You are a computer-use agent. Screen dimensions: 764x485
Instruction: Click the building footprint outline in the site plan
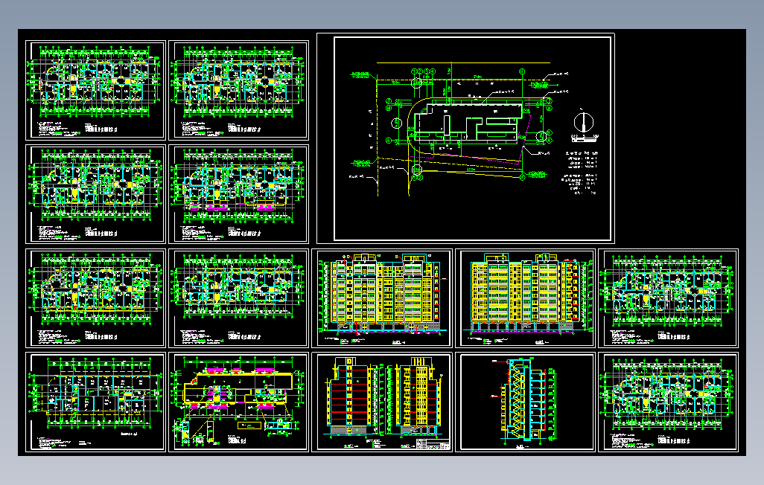[x=468, y=122]
